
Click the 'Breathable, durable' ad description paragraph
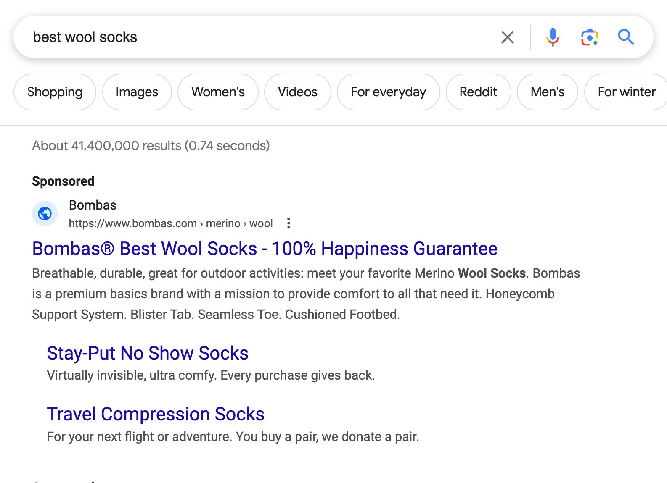306,294
